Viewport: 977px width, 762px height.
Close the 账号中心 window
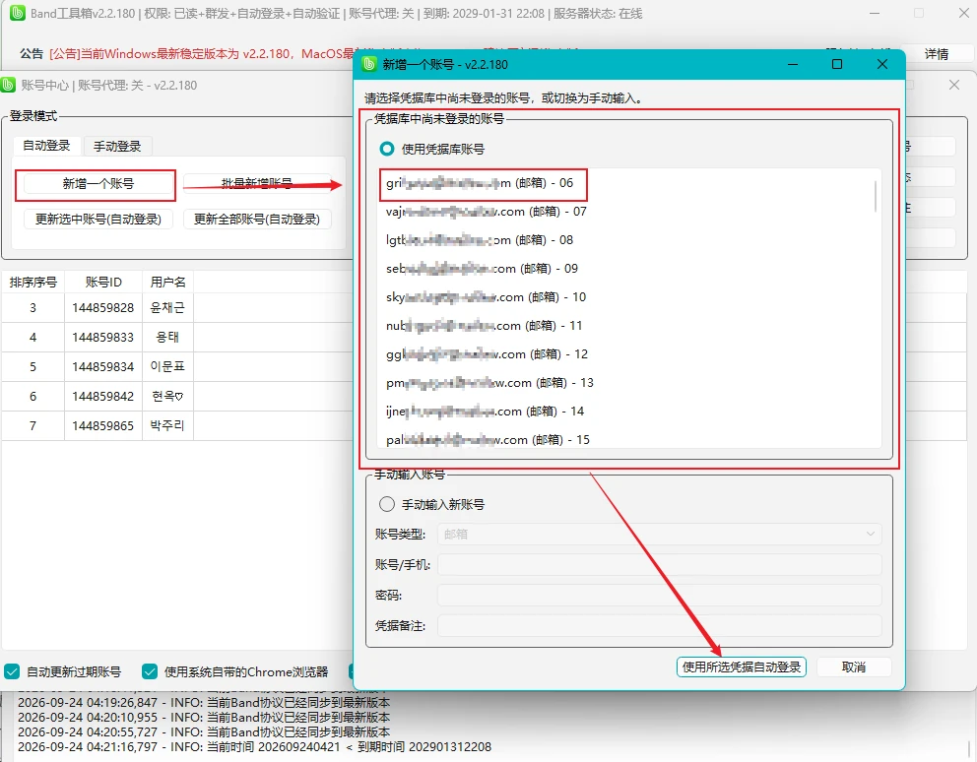click(x=954, y=85)
